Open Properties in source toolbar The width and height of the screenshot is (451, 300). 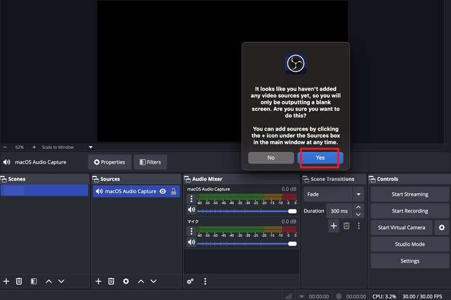109,162
